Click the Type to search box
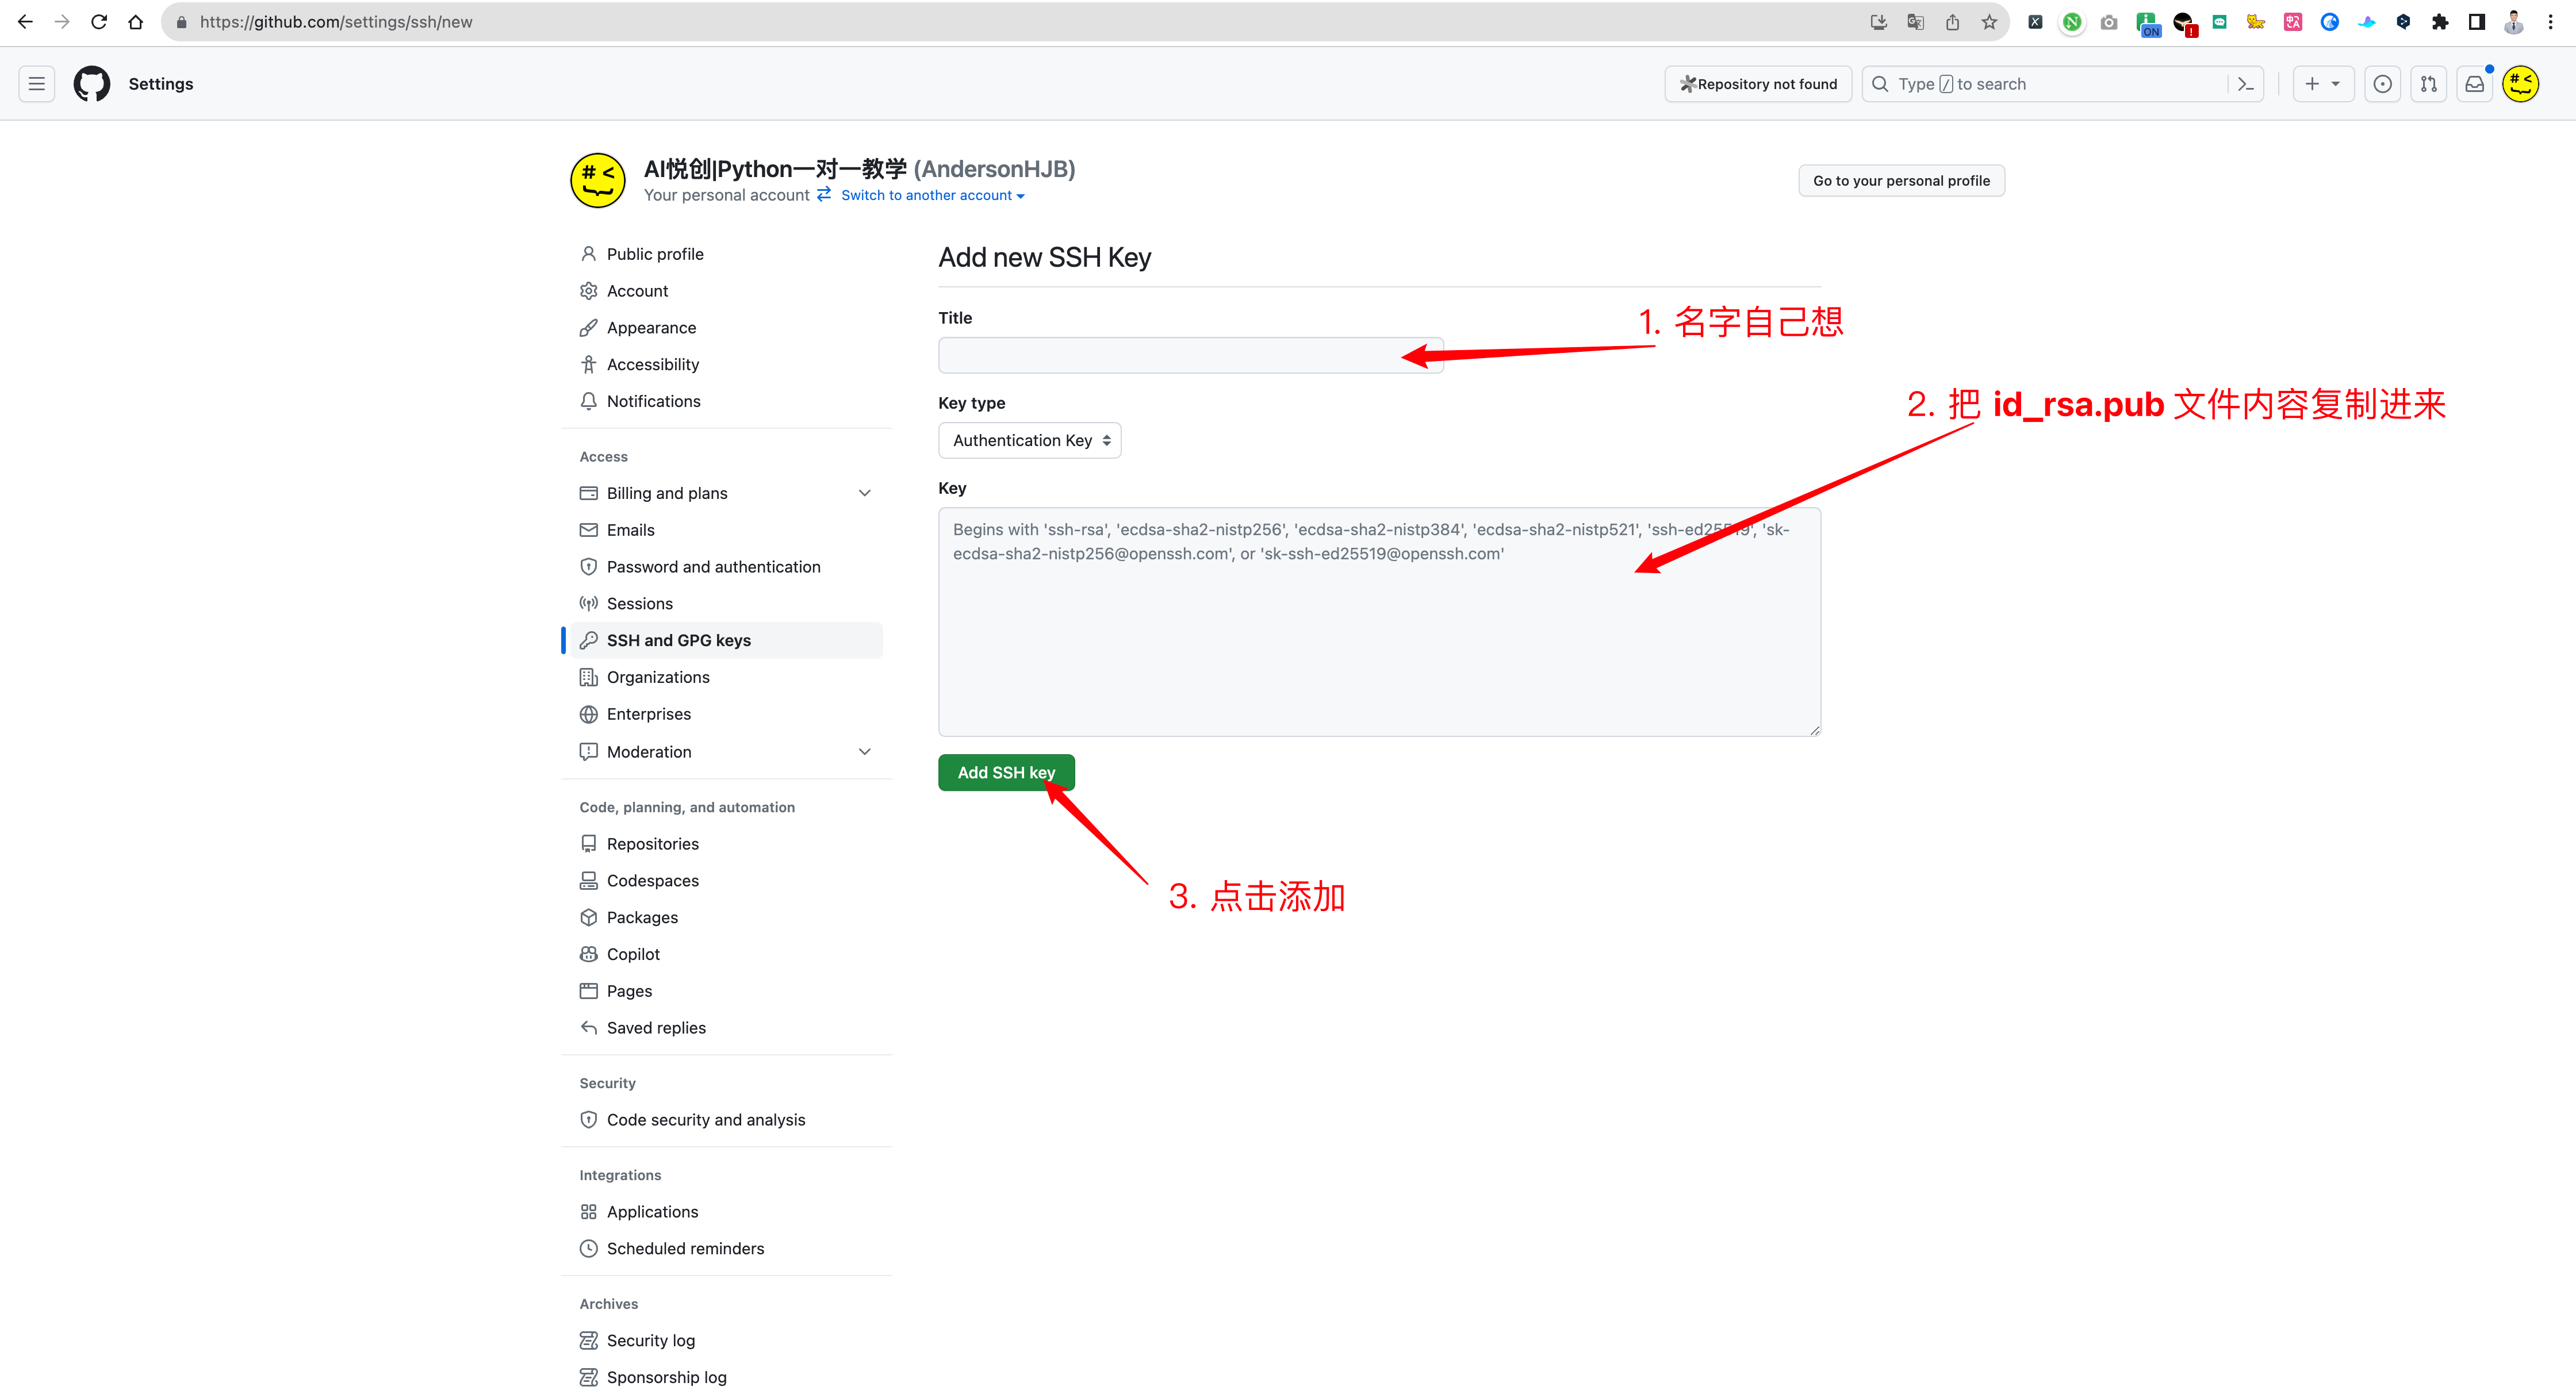Viewport: 2576px width, 1398px height. coord(2044,84)
